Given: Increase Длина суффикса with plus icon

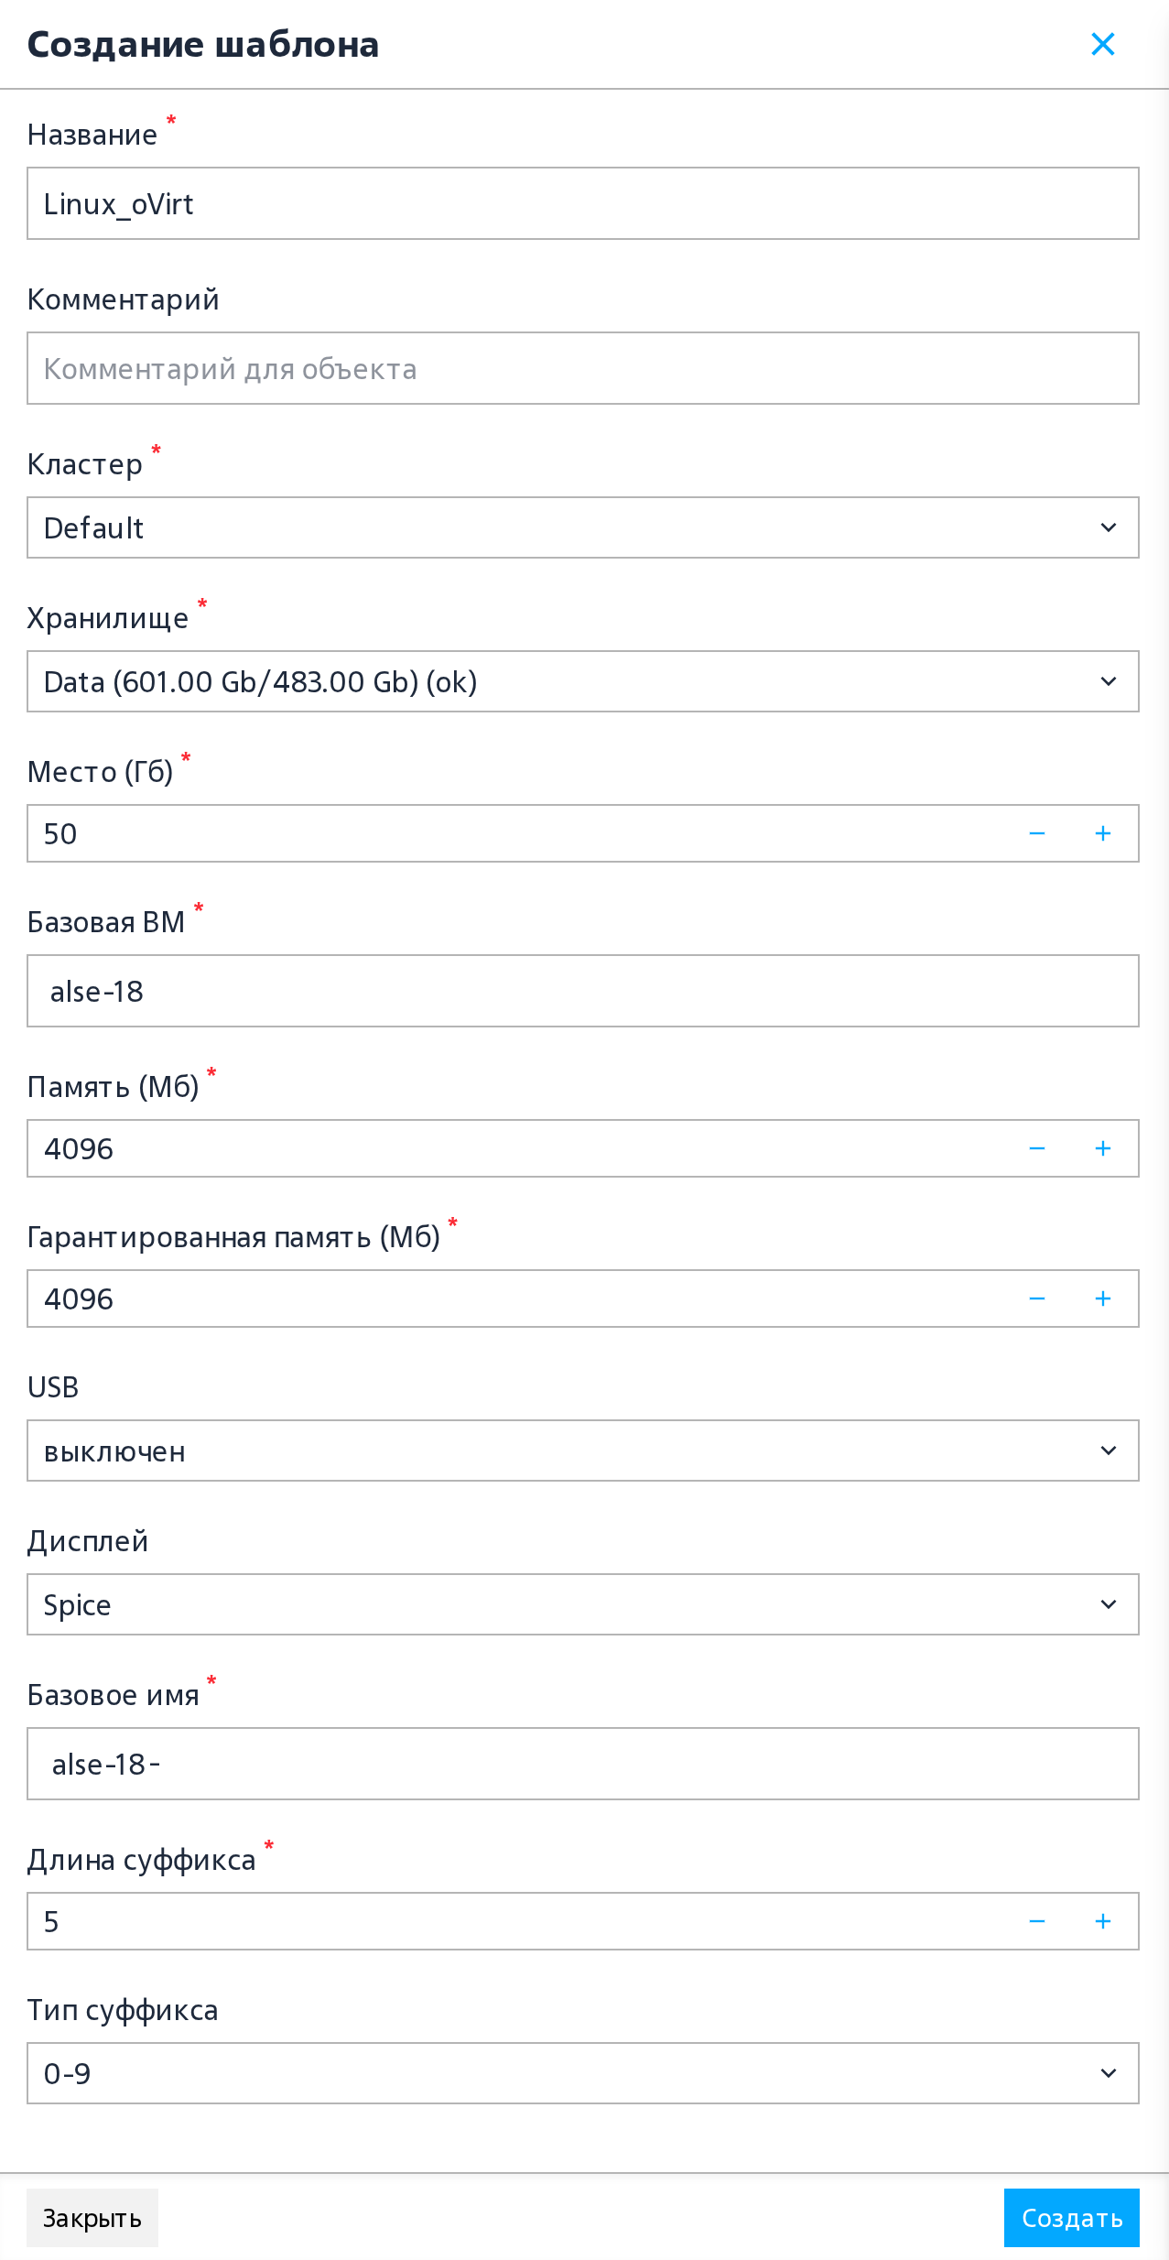Looking at the screenshot, I should pos(1103,1921).
